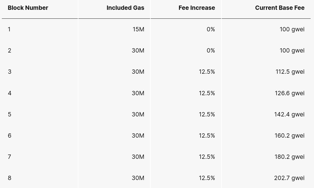Select the 126.6 gwei base fee cell
Image resolution: width=314 pixels, height=188 pixels.
(290, 93)
